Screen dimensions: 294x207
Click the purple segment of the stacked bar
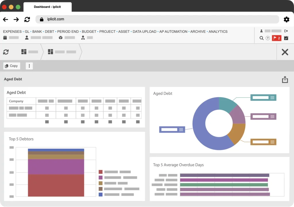click(x=56, y=167)
